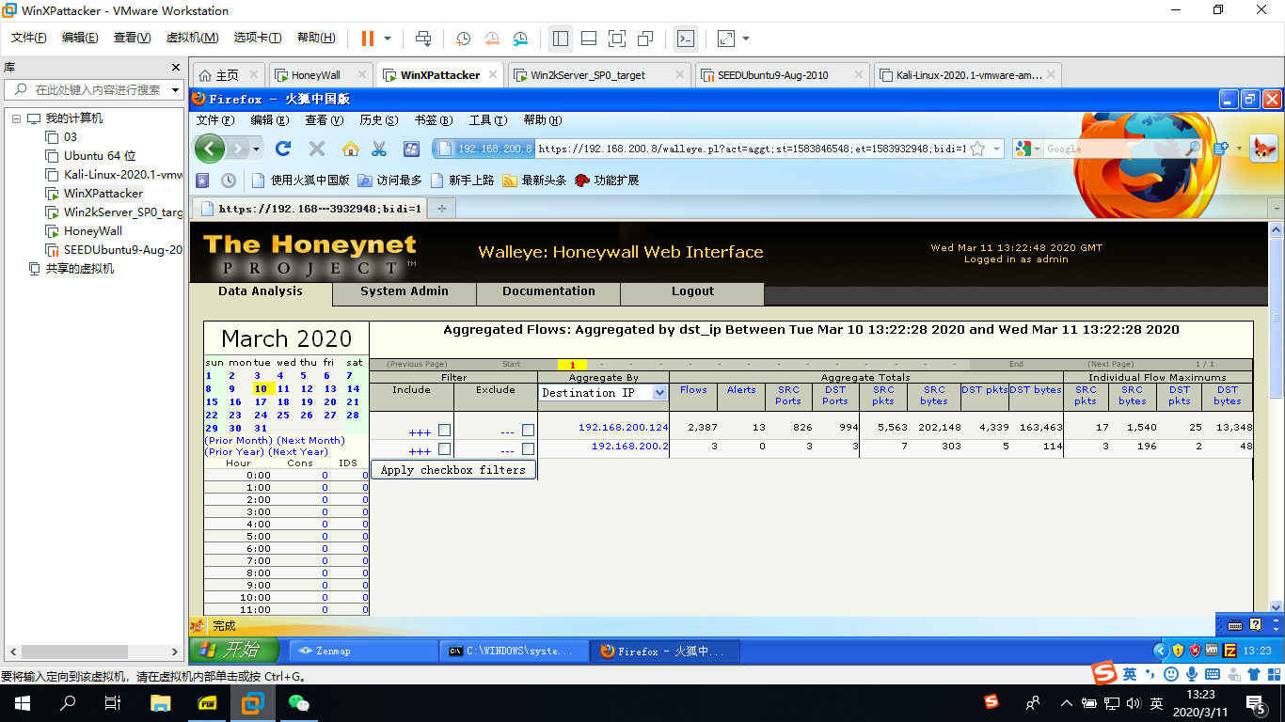This screenshot has width=1285, height=722.
Task: Check the exclude filter for 192.168.200.124
Action: tap(528, 431)
